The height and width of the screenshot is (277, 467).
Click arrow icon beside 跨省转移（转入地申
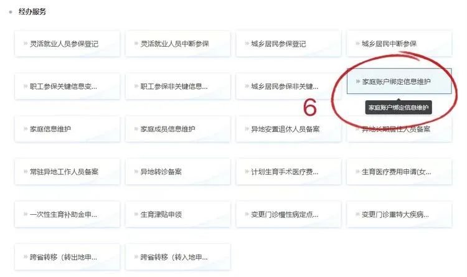click(136, 256)
